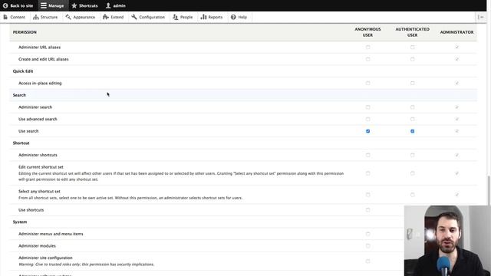Viewport: 491px width, 276px height.
Task: Click the Shortcut section heading
Action: click(x=21, y=143)
